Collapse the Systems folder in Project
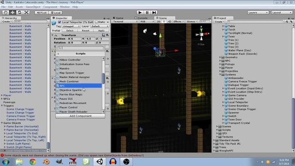 pyautogui.click(x=220, y=75)
